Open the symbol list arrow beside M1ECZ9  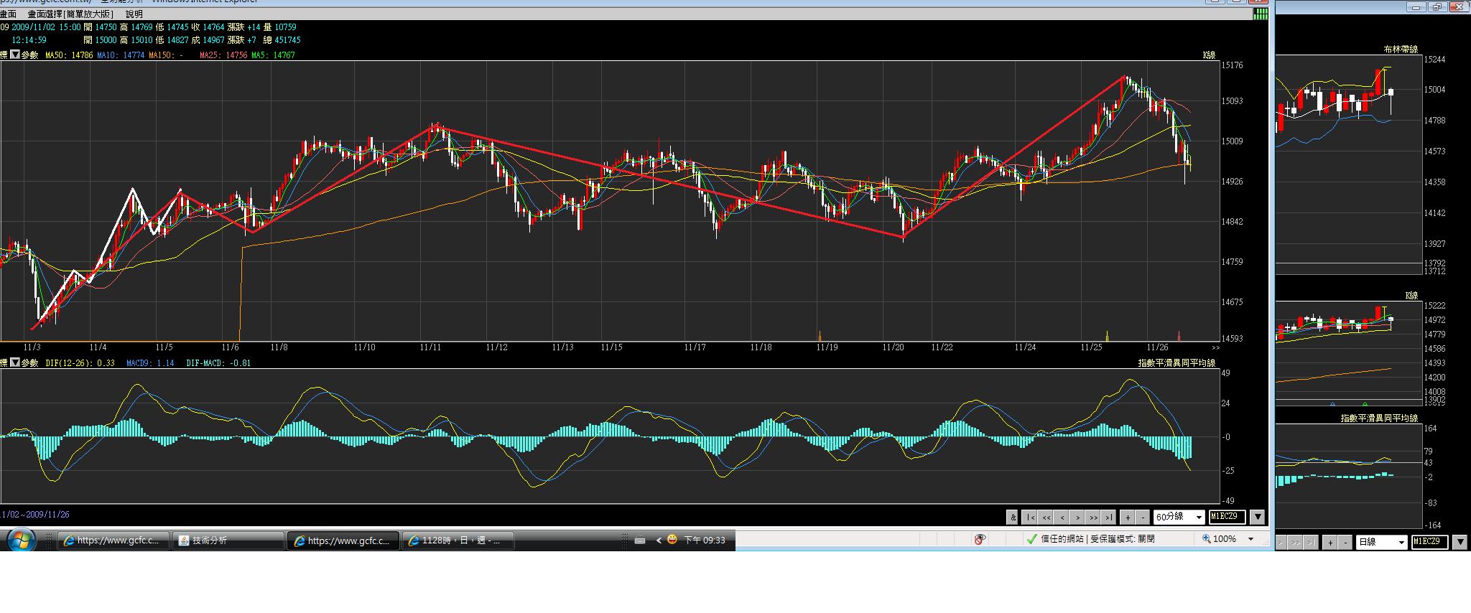[x=1257, y=517]
